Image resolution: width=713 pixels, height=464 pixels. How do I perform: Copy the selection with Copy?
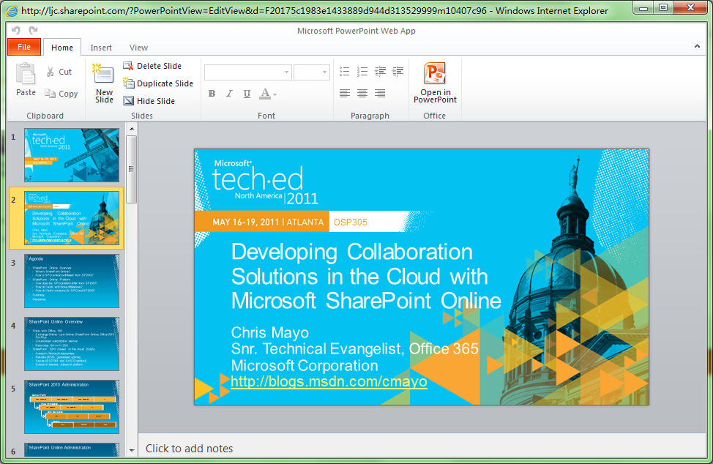61,94
